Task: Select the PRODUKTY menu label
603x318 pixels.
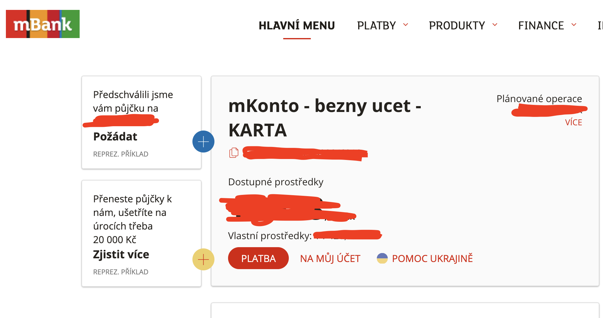Action: 457,26
